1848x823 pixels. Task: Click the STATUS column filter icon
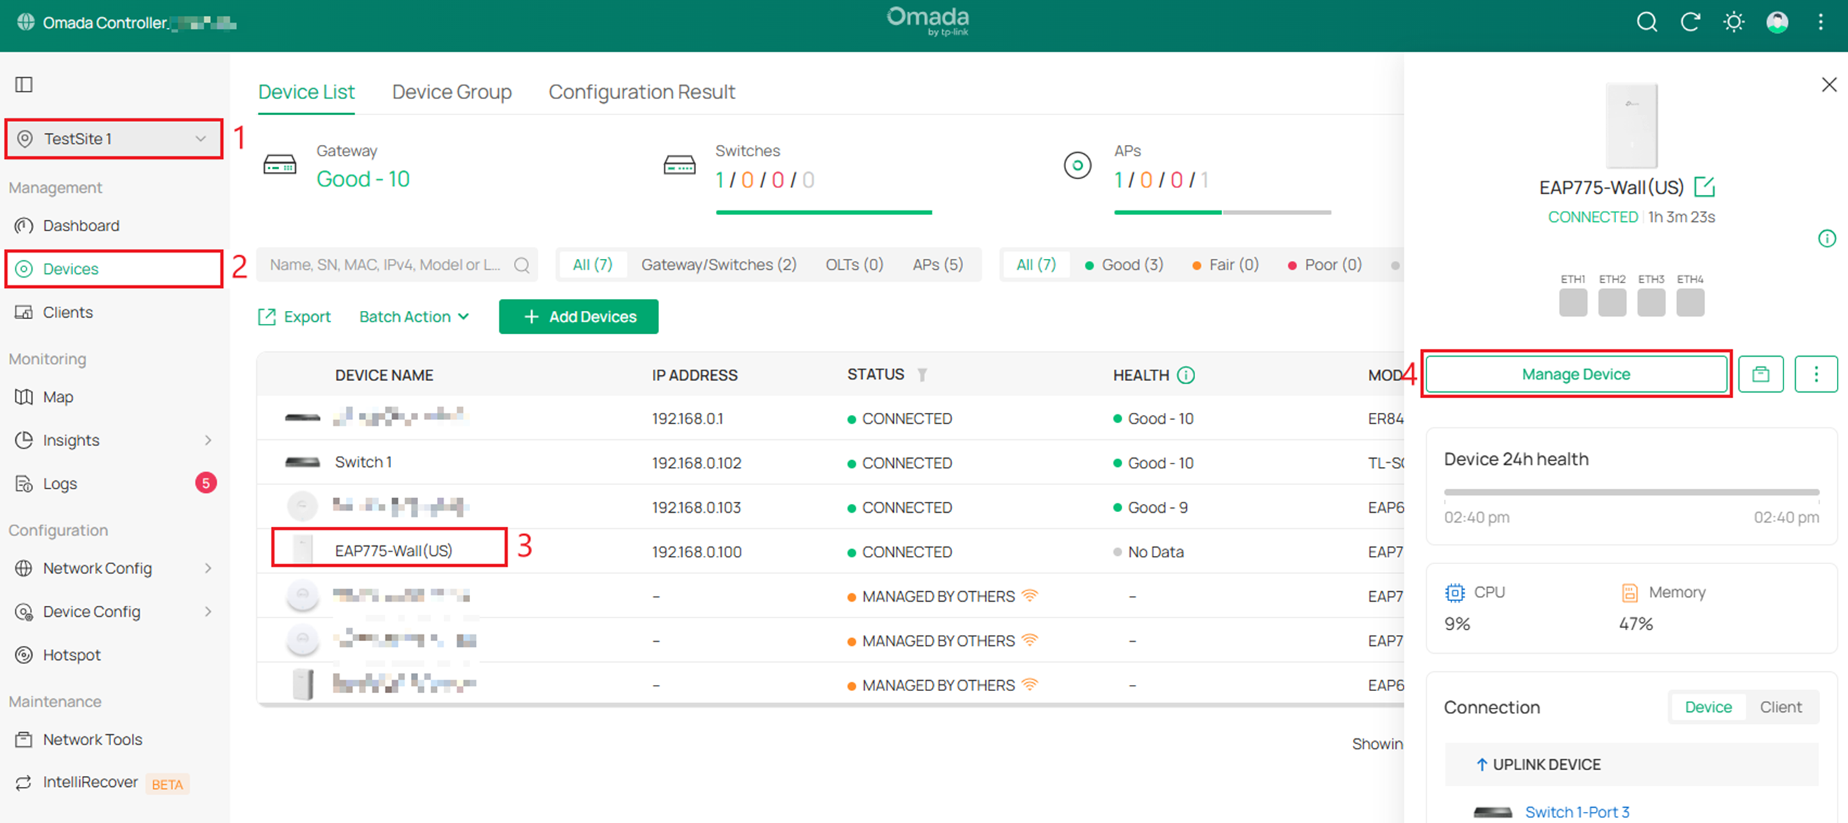(922, 375)
